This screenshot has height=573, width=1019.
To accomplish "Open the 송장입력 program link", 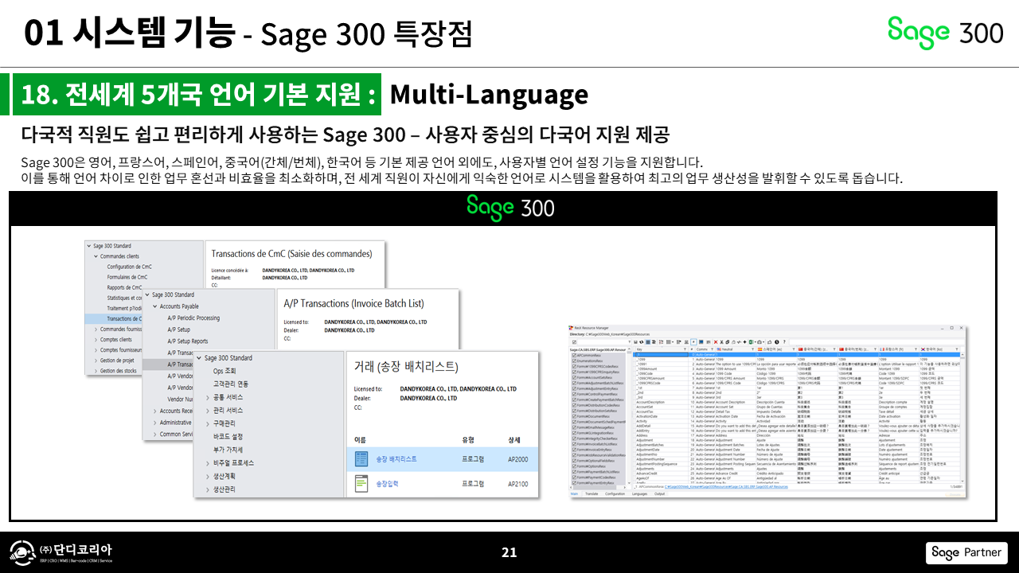I will pos(387,483).
